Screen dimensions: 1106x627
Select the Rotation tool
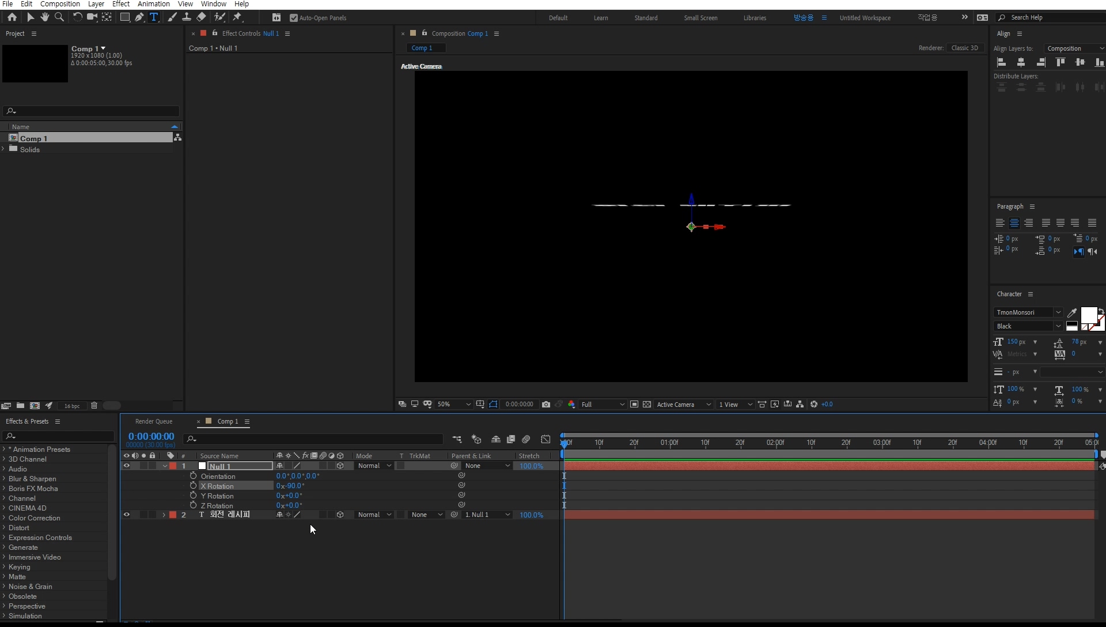[x=77, y=17]
